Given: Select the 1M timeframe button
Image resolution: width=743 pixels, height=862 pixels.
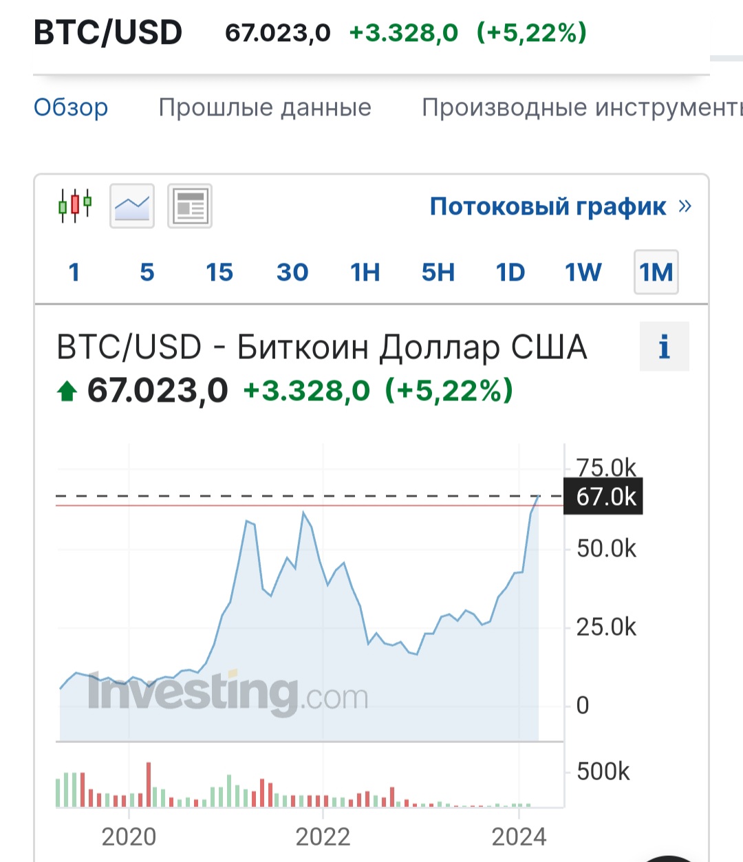Looking at the screenshot, I should click(656, 272).
